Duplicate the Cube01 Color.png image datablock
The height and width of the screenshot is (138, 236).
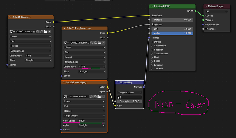(41, 32)
